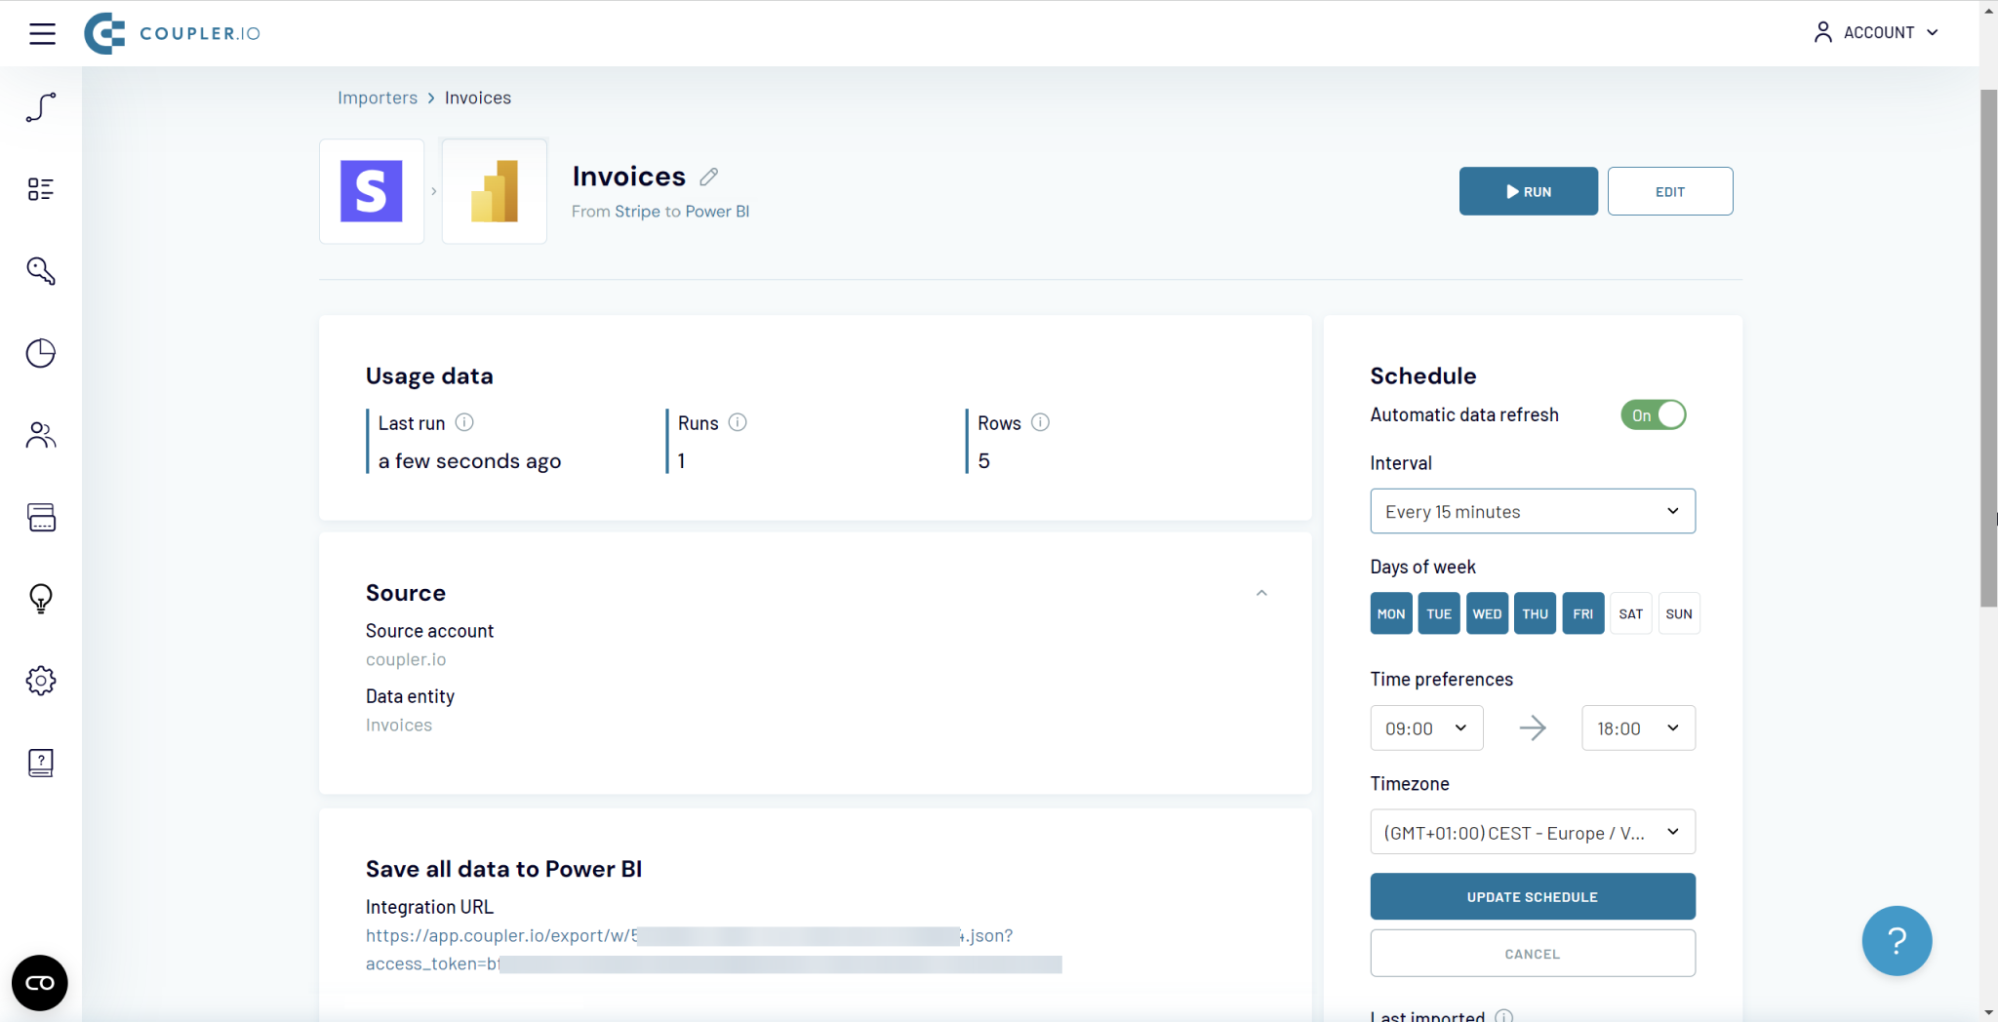Open the settings gear icon in sidebar

coord(41,681)
